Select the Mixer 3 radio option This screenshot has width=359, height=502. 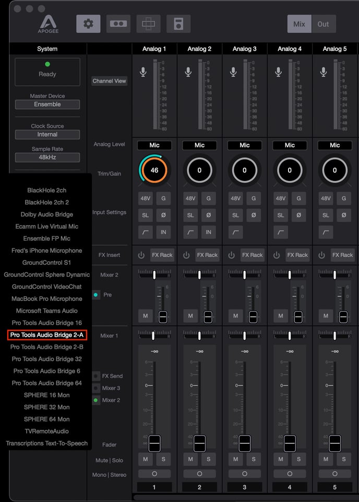click(x=95, y=388)
